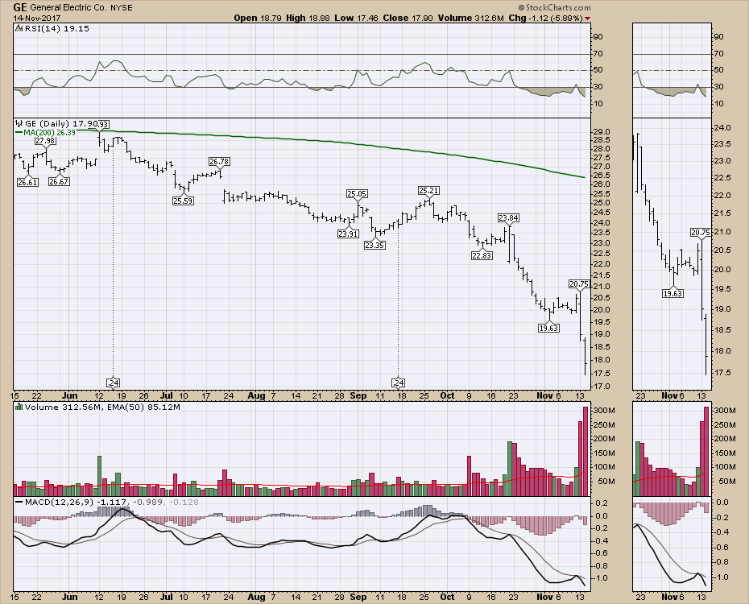749x604 pixels.
Task: Click the black line marker before MACD(12,26,9)
Action: pos(19,503)
